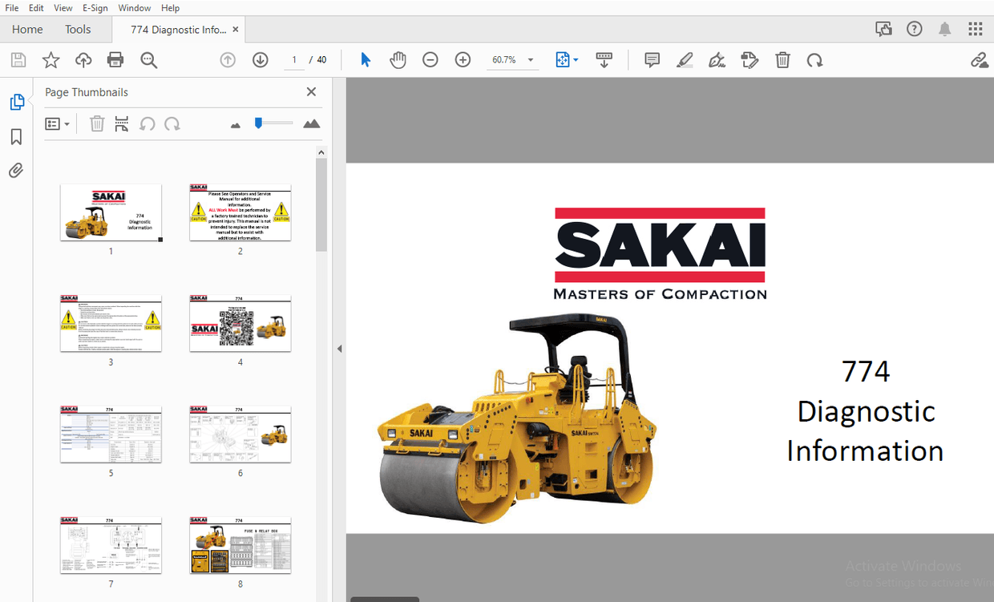
Task: Zoom out with the minus button
Action: point(430,60)
